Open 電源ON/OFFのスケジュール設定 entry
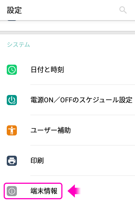Viewport: 135px width, 206px height. tap(81, 100)
